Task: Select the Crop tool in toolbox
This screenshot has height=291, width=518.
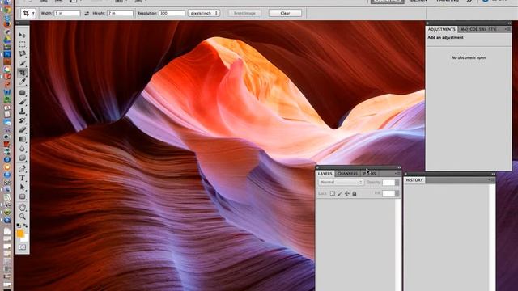Action: point(22,72)
